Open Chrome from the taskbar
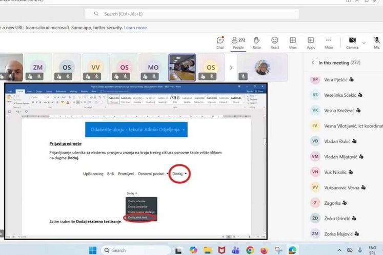Image resolution: width=383 pixels, height=255 pixels. coord(249,250)
